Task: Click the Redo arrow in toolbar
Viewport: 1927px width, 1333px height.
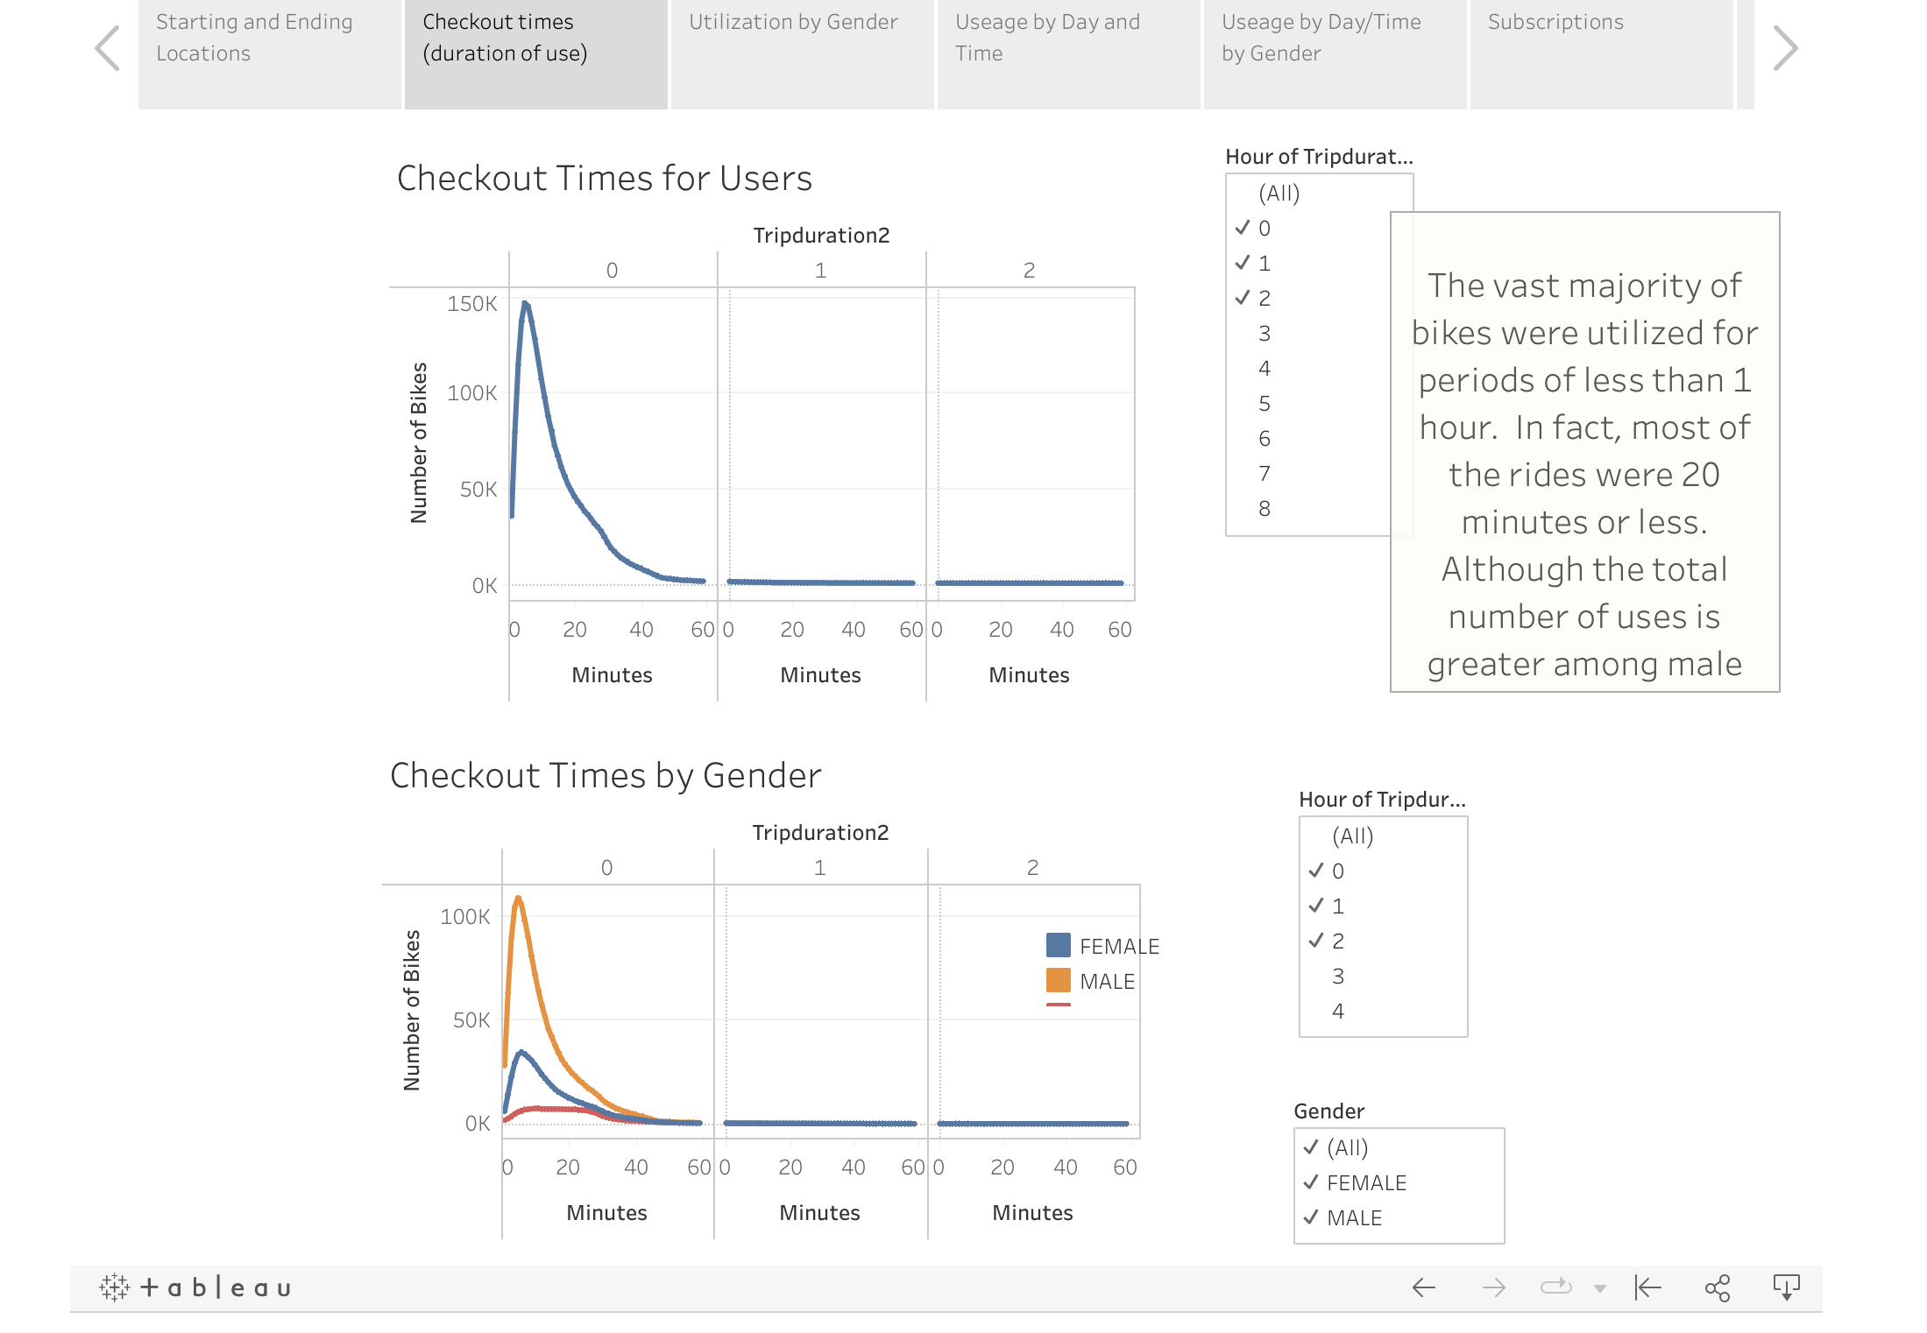Action: click(1494, 1287)
